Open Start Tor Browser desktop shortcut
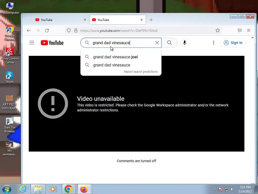 coord(10,125)
